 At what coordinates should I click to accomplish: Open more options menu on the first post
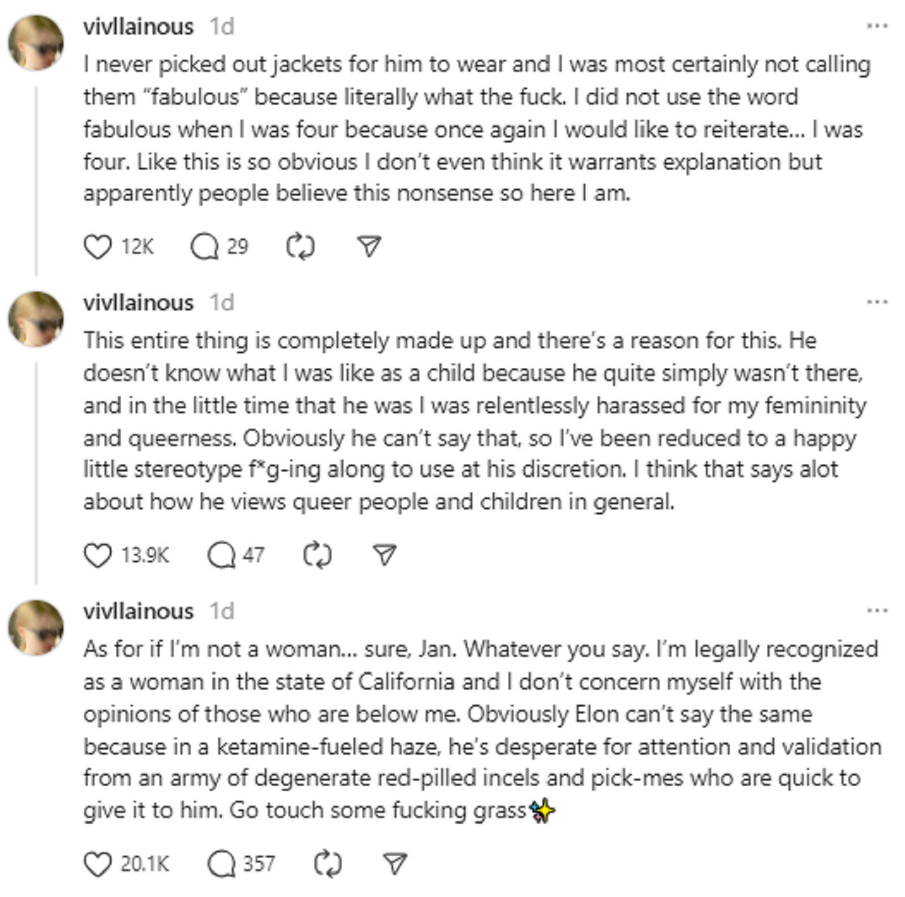tap(877, 26)
